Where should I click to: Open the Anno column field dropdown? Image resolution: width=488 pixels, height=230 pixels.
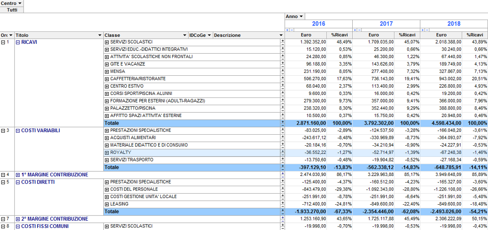pos(301,16)
